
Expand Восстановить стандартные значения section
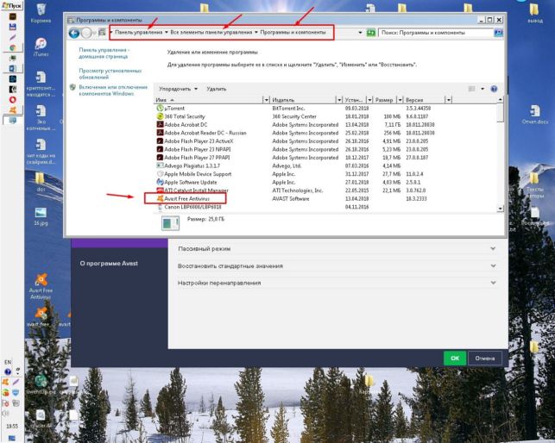pos(337,265)
